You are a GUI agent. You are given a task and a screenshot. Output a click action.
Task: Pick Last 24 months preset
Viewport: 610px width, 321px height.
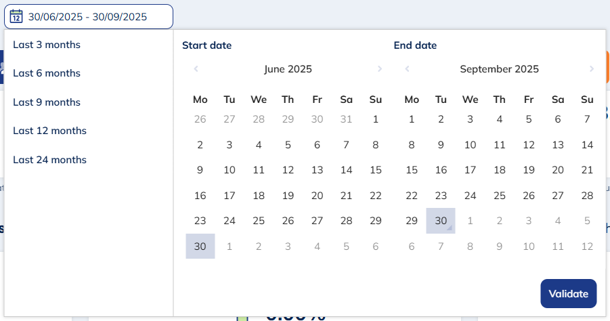(x=49, y=160)
